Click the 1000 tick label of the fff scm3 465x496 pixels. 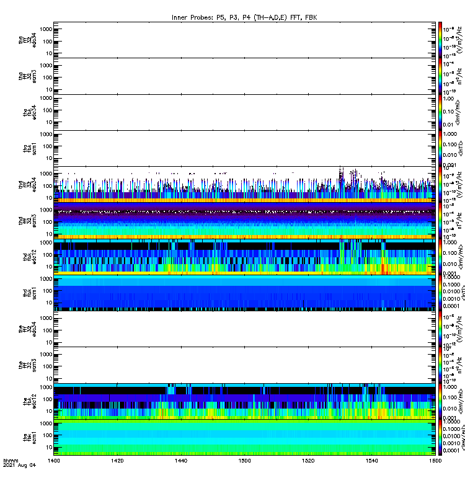coord(46,354)
